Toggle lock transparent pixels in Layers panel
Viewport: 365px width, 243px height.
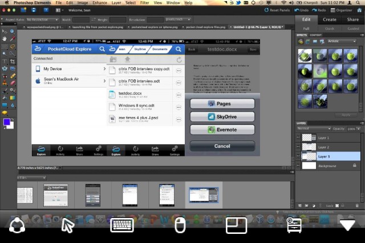[x=337, y=206]
